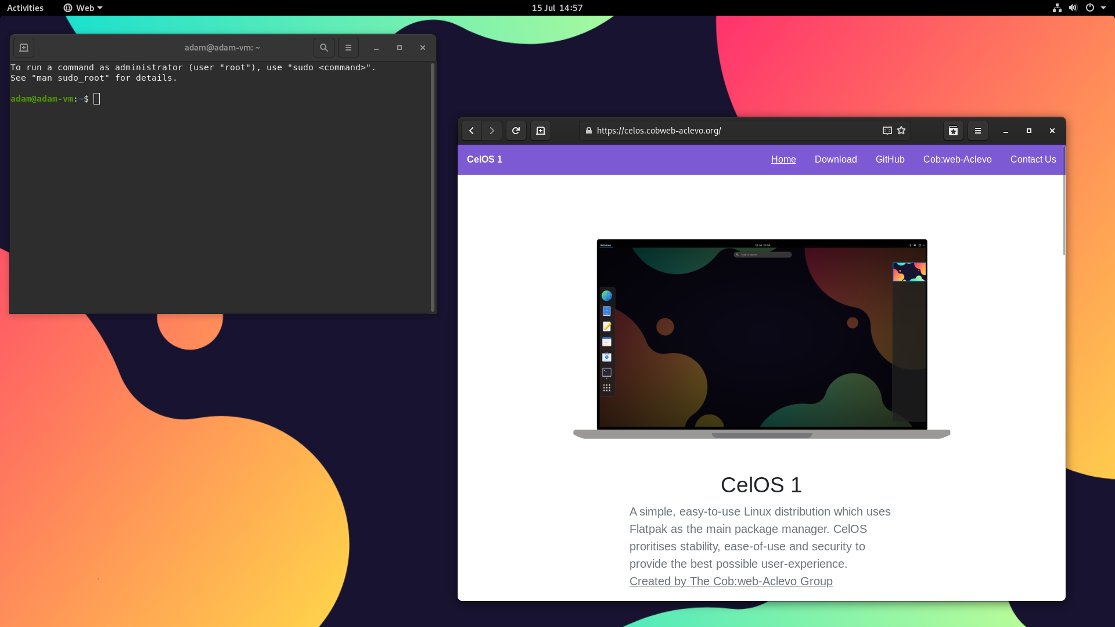The image size is (1115, 627).
Task: Open the Download page from navbar
Action: (835, 159)
